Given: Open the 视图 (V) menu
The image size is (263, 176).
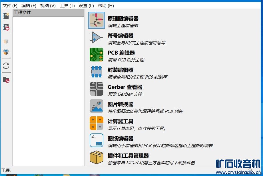Looking at the screenshot, I should 48,6.
